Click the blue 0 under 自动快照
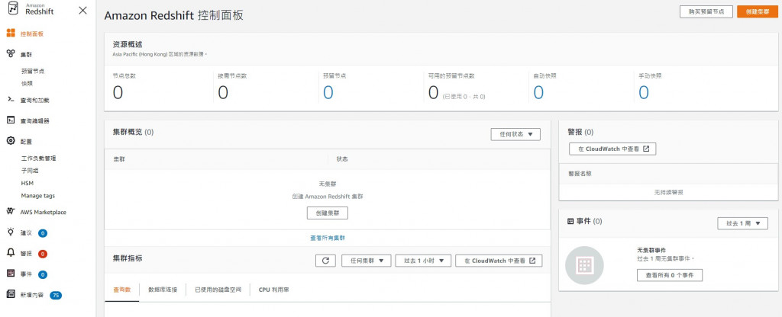Screen dimensions: 782x317 tap(538, 92)
